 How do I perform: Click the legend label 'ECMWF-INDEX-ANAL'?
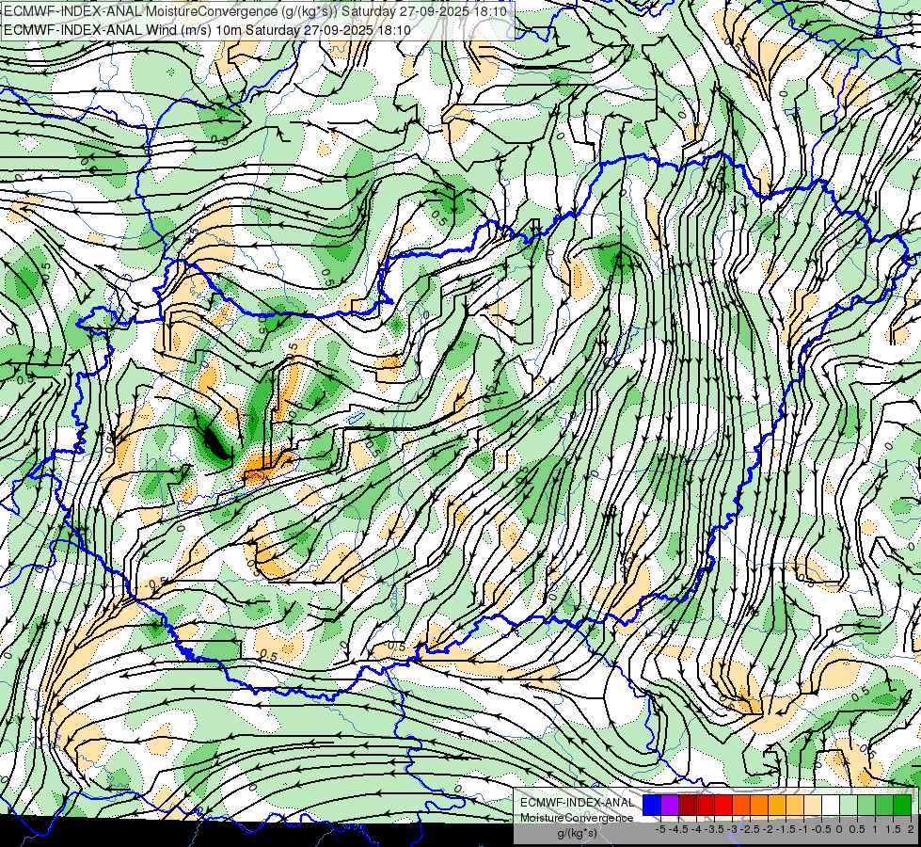tap(577, 803)
